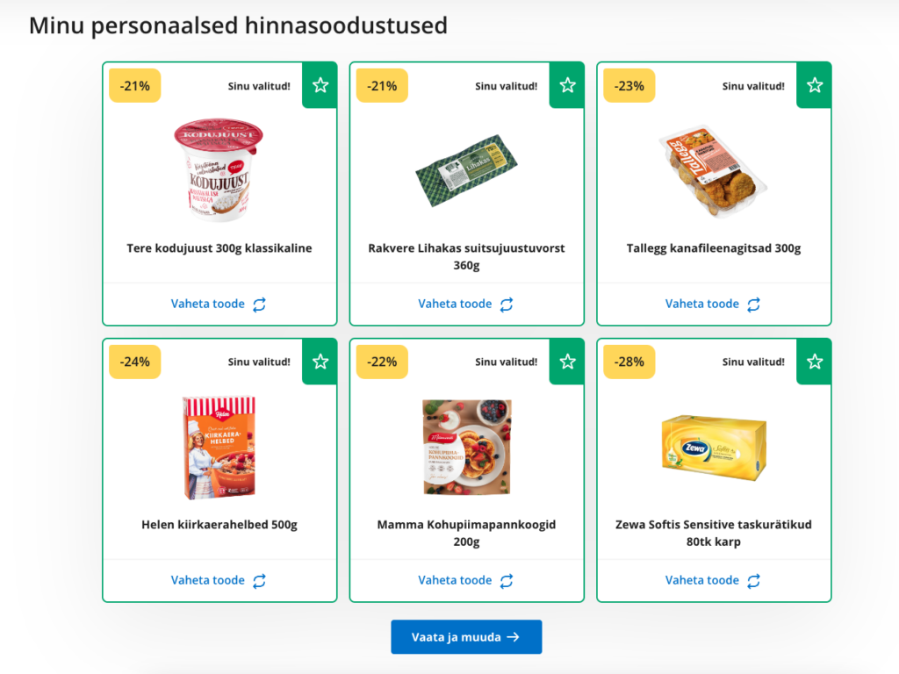Viewport: 899px width, 674px height.
Task: Click swap arrows icon under Helen kiirkaerahelbed
Action: [260, 581]
